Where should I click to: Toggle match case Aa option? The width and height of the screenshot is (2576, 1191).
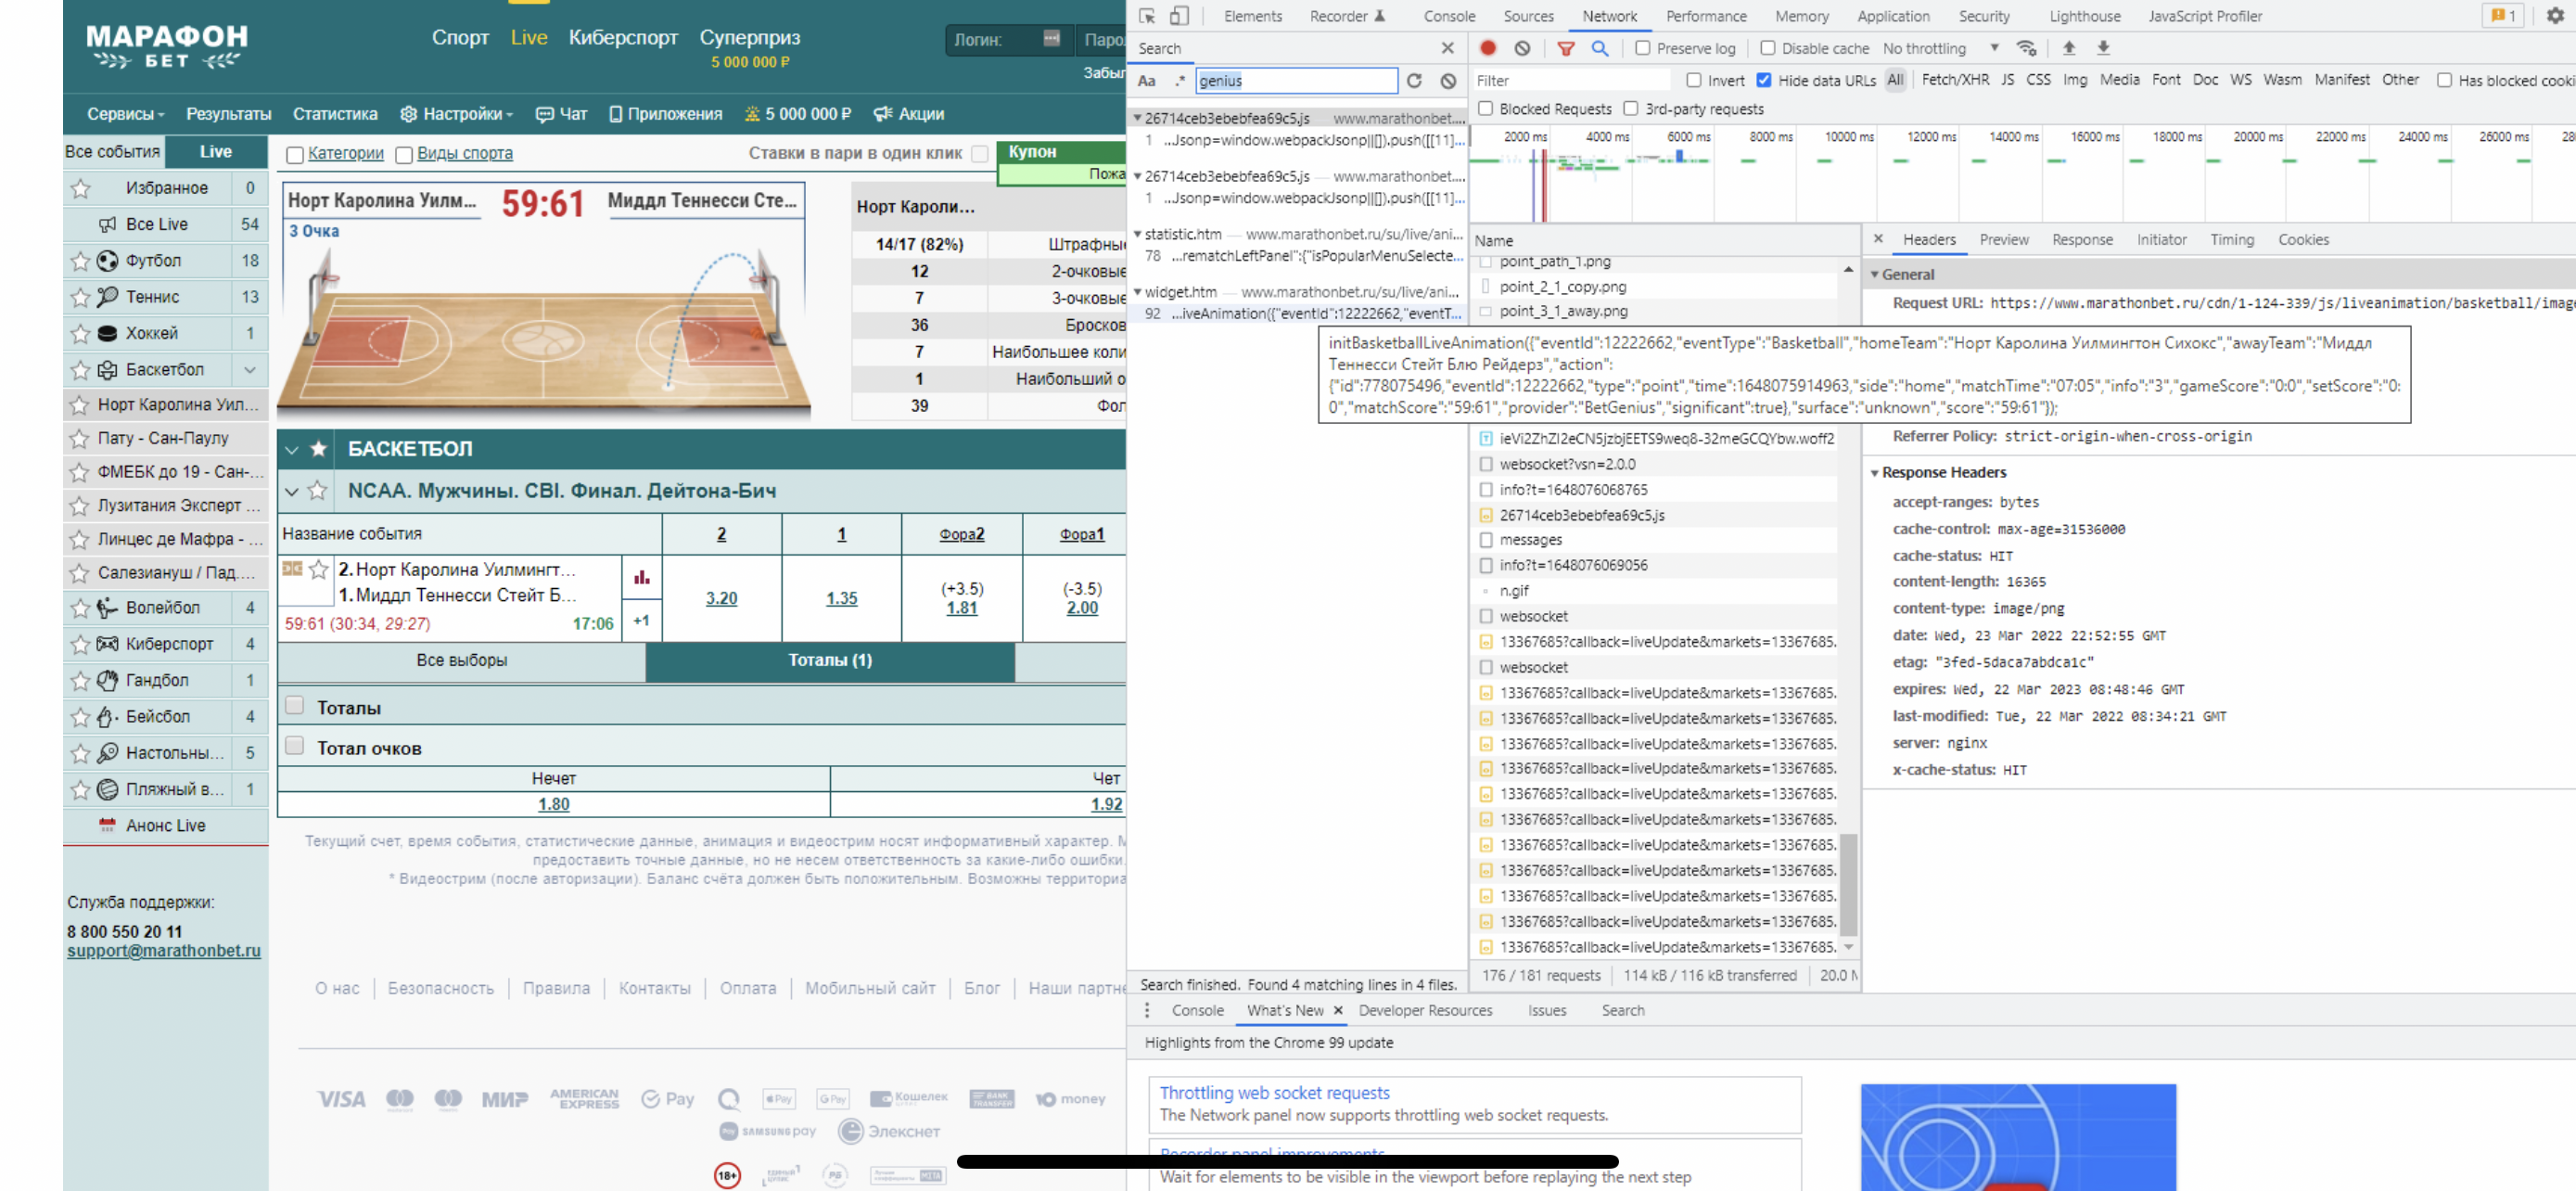[x=1147, y=81]
